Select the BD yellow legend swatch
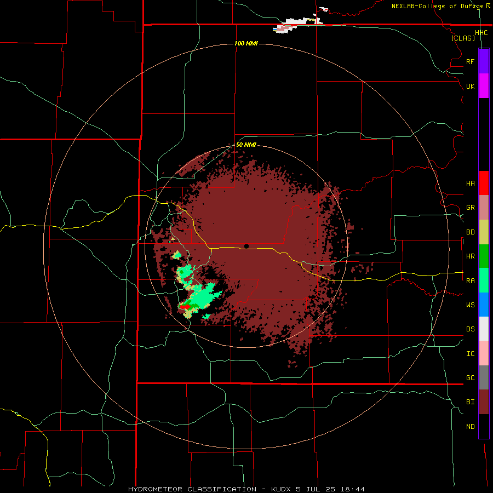Viewport: 493px width, 493px height. pos(484,232)
